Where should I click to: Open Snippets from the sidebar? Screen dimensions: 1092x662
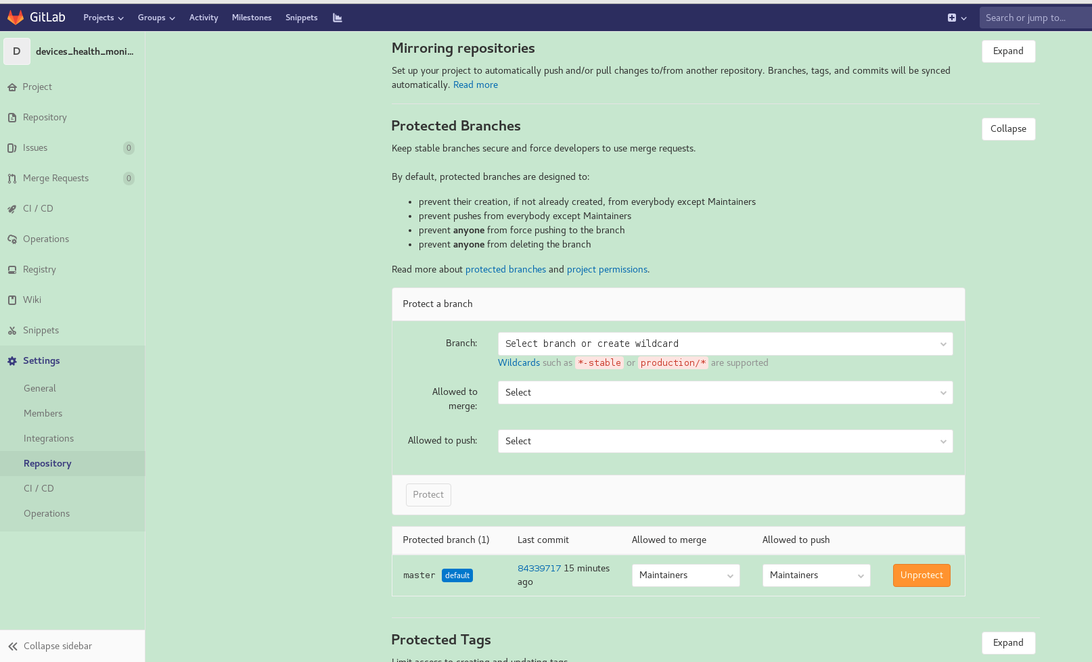coord(41,330)
